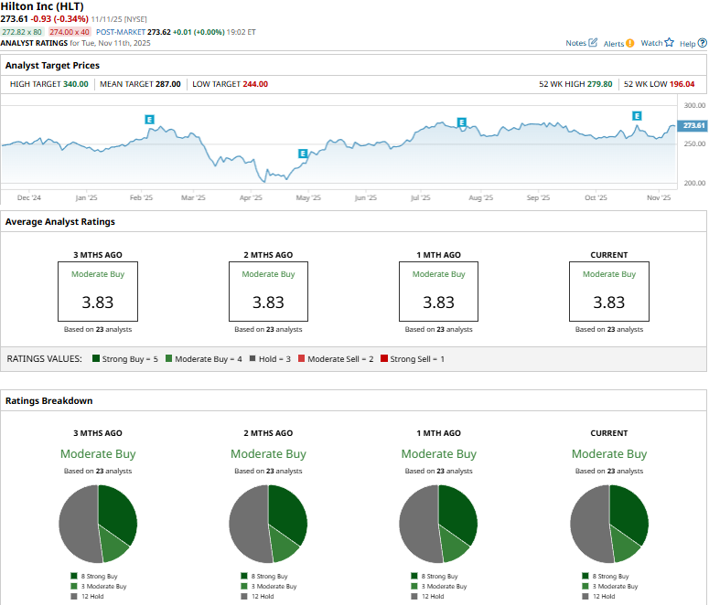Open Notes via the pencil icon
The height and width of the screenshot is (605, 709).
593,43
